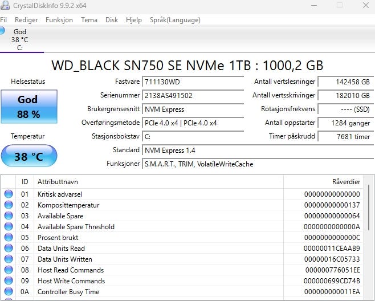The width and height of the screenshot is (375, 301).
Task: Click the blue status orb for row 01 Kritisk advarsel
Action: [x=9, y=194]
